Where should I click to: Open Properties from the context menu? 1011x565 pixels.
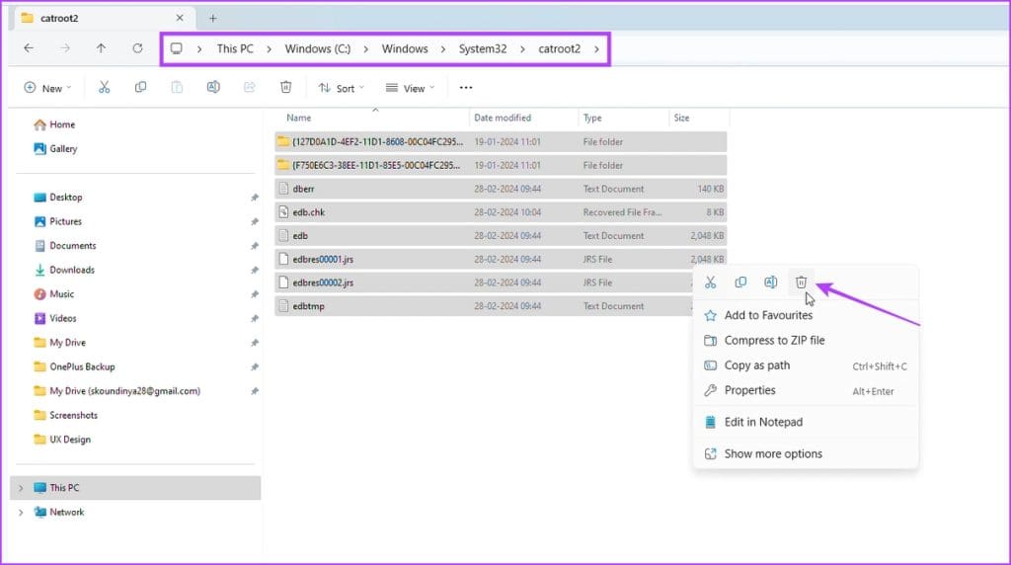click(749, 391)
